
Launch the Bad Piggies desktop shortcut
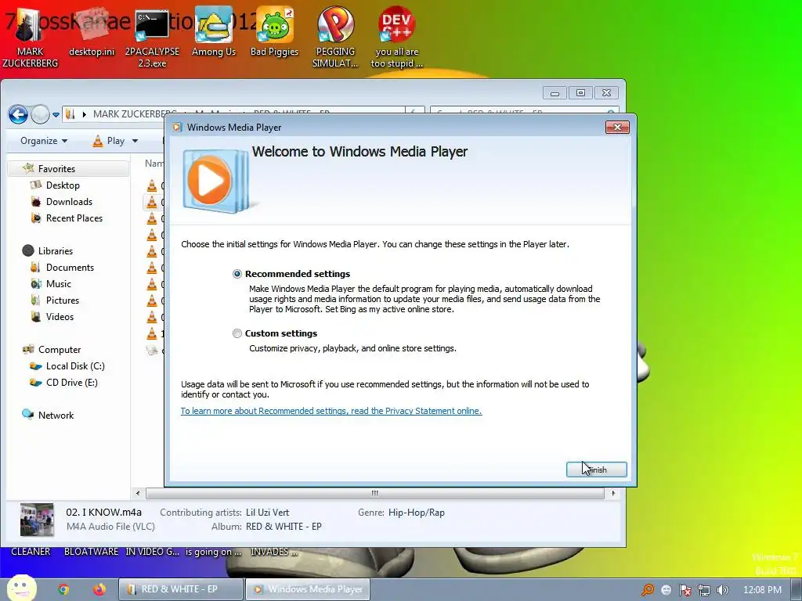pyautogui.click(x=275, y=31)
